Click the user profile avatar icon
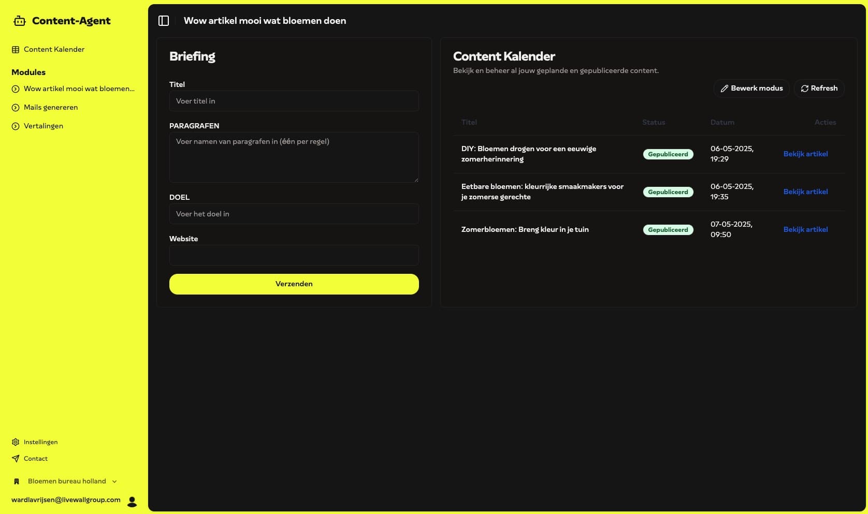This screenshot has height=514, width=868. coord(132,501)
